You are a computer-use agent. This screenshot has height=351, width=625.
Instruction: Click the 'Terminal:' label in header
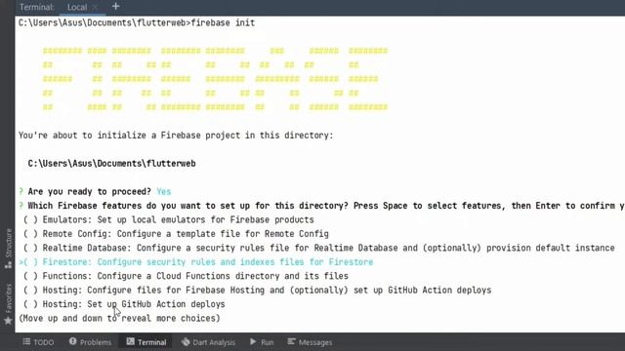coord(37,7)
